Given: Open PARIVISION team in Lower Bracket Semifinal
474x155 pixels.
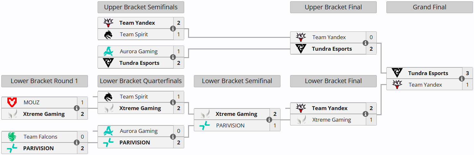Looking at the screenshot, I should [x=230, y=125].
